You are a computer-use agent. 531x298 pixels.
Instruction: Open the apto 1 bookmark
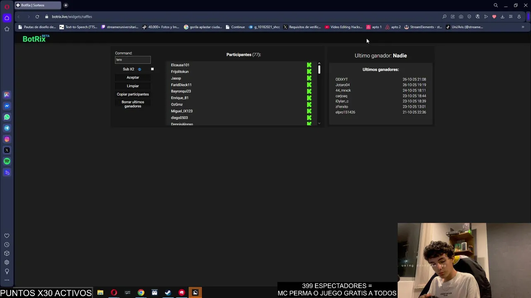pyautogui.click(x=374, y=27)
